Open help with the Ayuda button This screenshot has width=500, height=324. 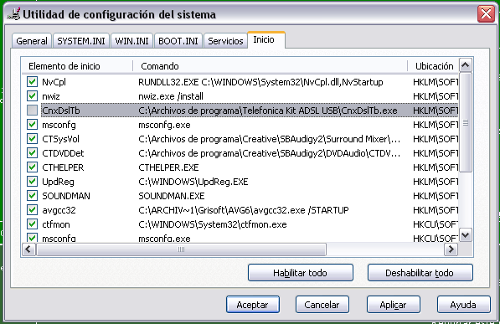tap(464, 305)
